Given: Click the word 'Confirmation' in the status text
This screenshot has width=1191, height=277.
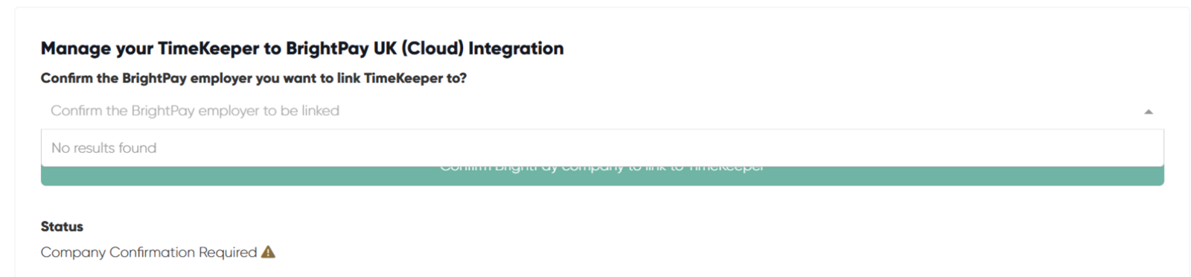Looking at the screenshot, I should click(152, 252).
